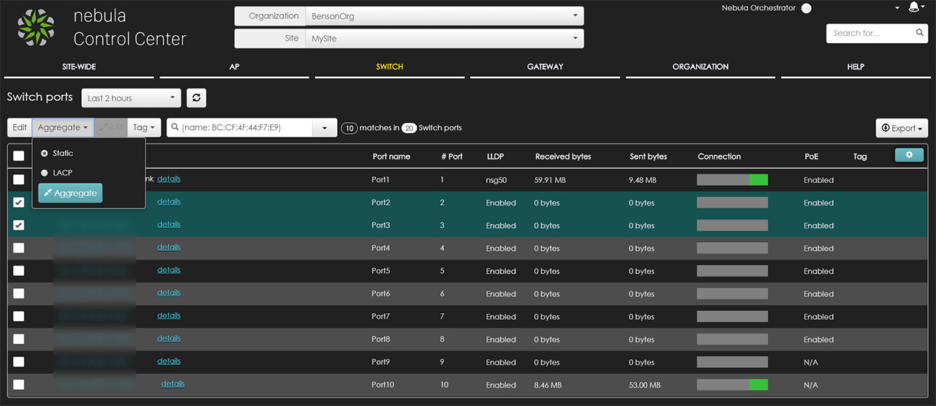Image resolution: width=936 pixels, height=406 pixels.
Task: Go to the GATEWAY tab
Action: point(546,67)
